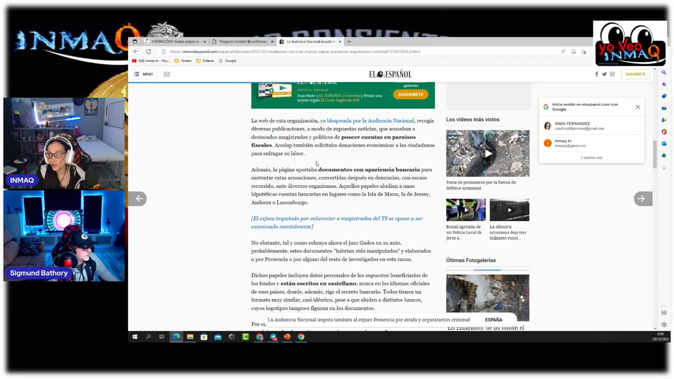The width and height of the screenshot is (674, 379).
Task: Expand '2 cuentas más' in sign-in popup
Action: point(591,158)
